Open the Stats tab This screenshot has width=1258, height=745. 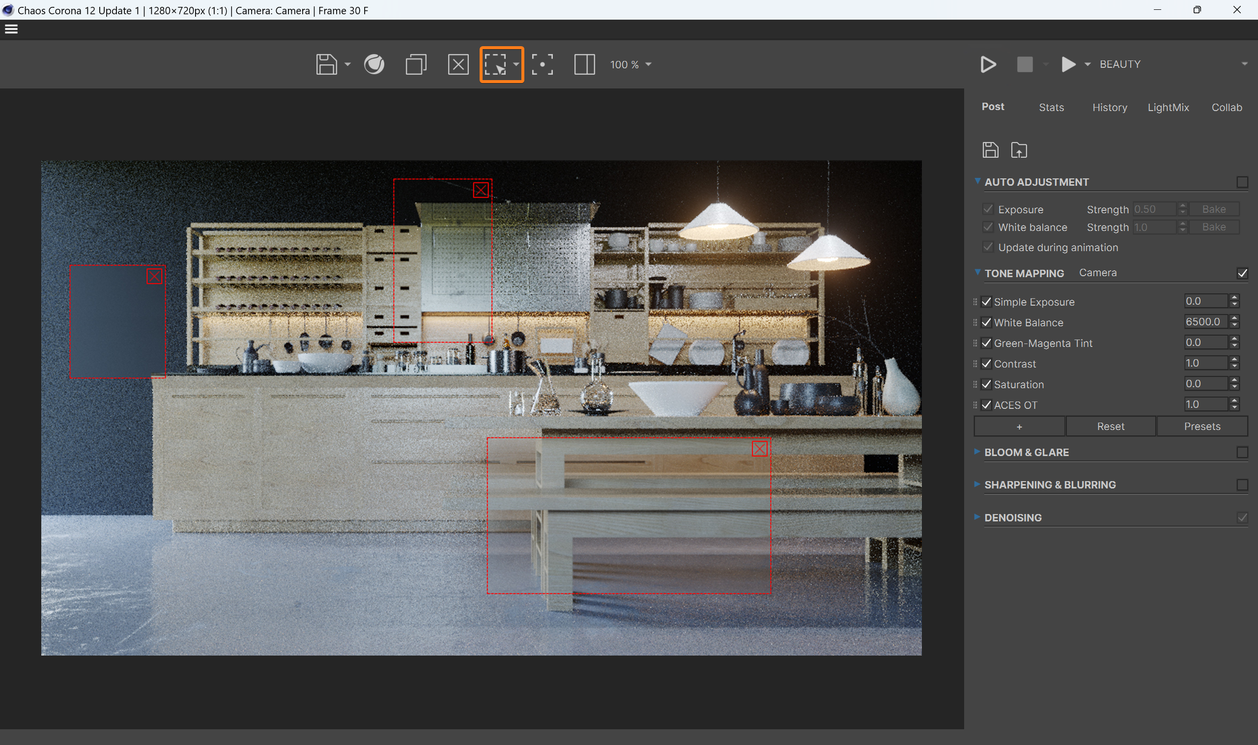(1051, 108)
